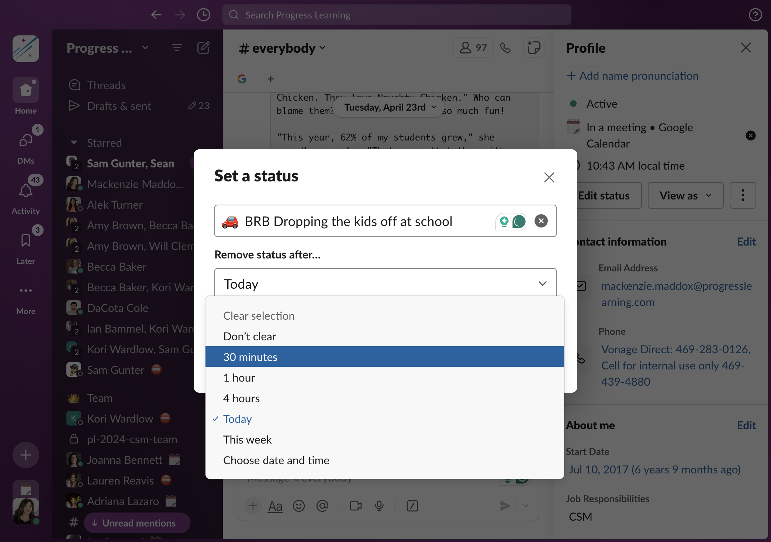Open the everybody channel dropdown
771x542 pixels.
[283, 48]
